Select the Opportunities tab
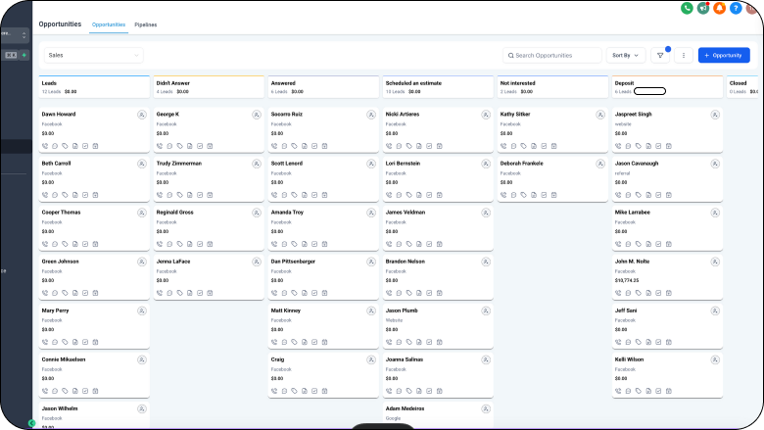 tap(108, 24)
